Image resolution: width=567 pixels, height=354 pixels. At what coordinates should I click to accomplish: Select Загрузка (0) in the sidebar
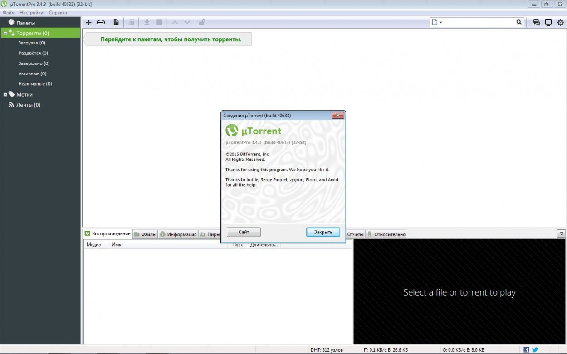(x=32, y=43)
